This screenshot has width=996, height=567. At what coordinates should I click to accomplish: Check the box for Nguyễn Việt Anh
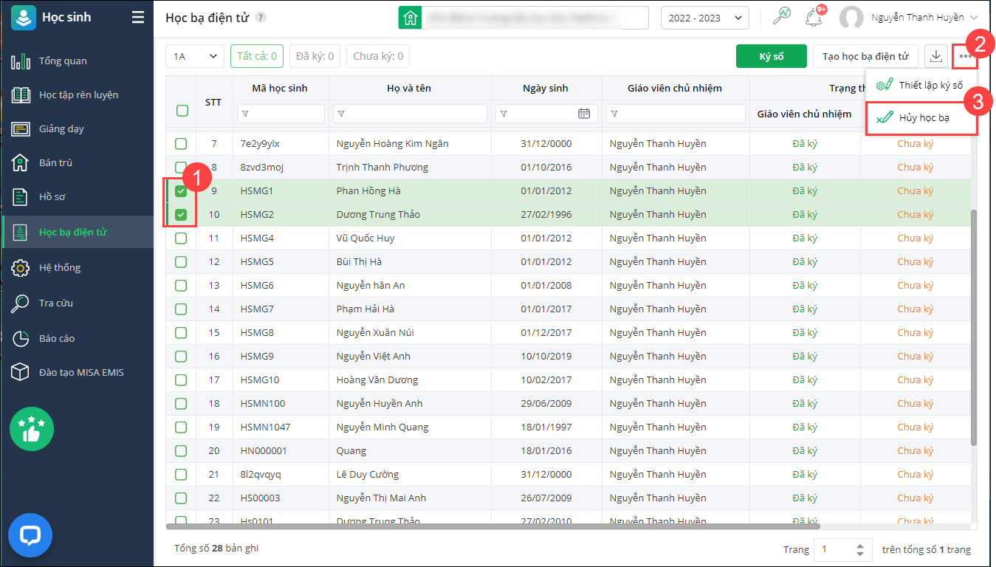pyautogui.click(x=181, y=356)
